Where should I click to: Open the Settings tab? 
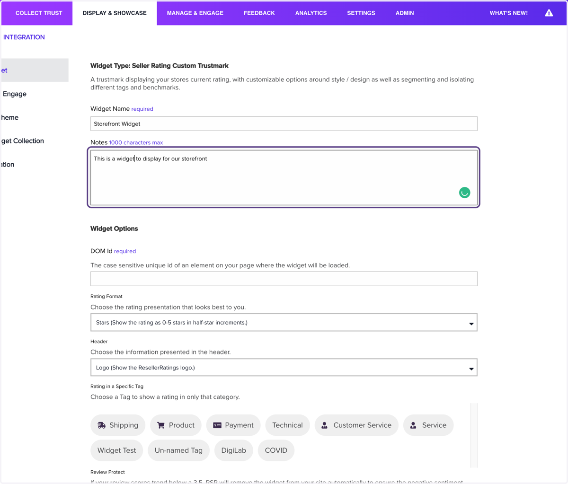tap(361, 13)
